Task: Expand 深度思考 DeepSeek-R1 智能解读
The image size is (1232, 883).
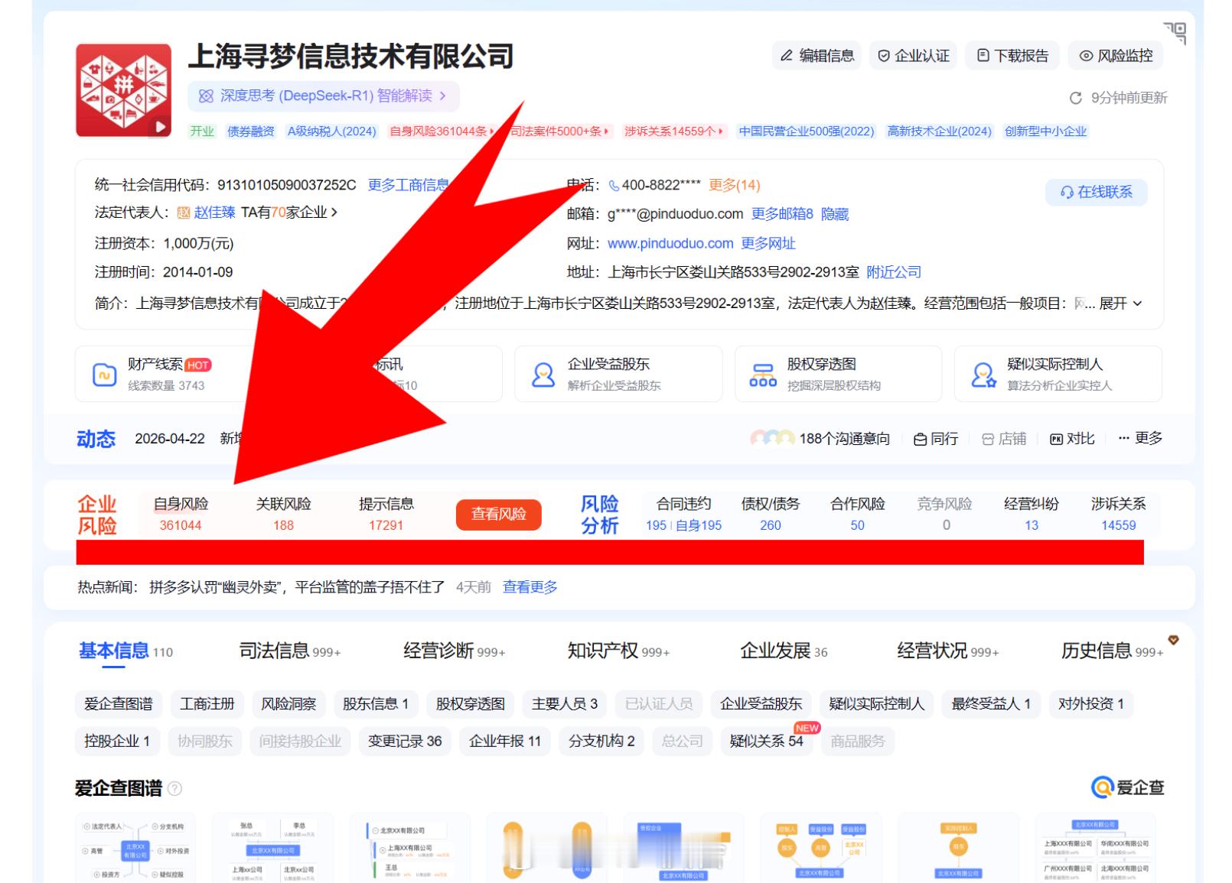Action: pos(324,96)
